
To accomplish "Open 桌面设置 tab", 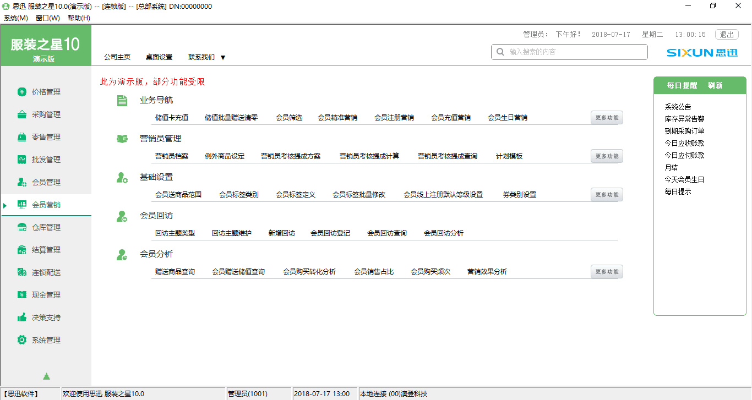I will tap(159, 57).
